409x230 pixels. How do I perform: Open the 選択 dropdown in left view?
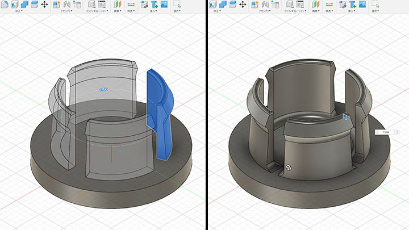coord(177,11)
